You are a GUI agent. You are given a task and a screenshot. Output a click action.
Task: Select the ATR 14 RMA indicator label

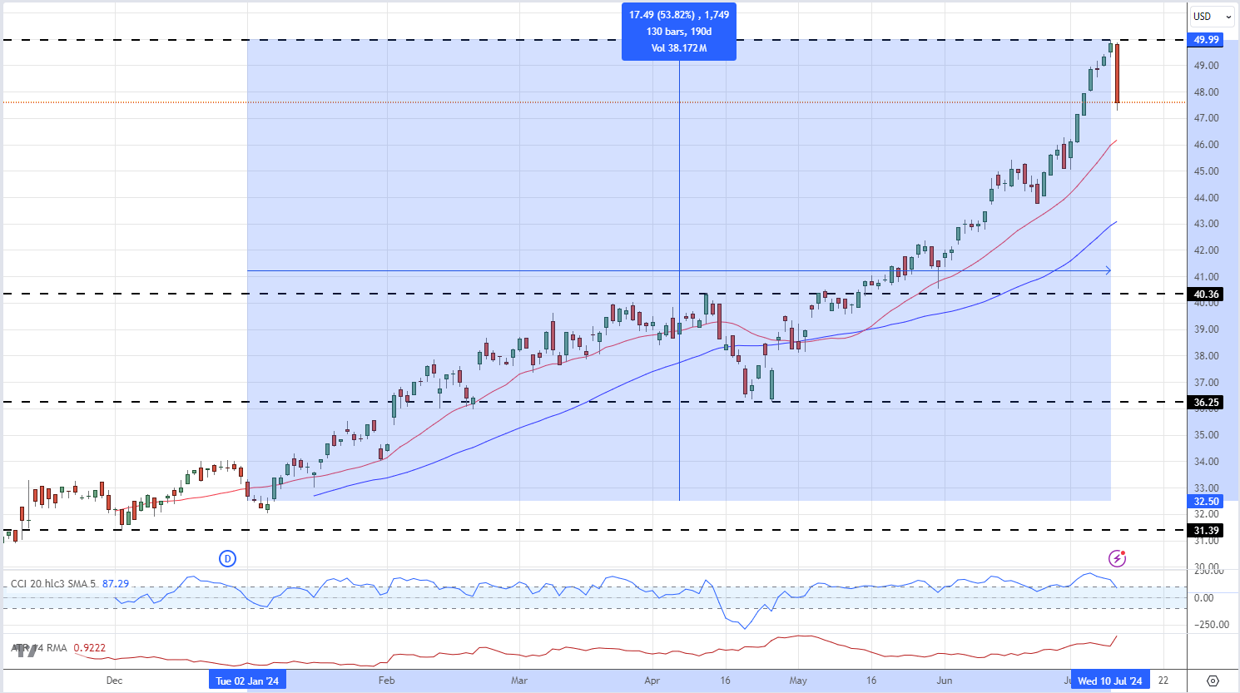pos(39,648)
